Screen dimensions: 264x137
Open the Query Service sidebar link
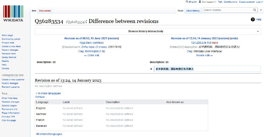pos(9,57)
